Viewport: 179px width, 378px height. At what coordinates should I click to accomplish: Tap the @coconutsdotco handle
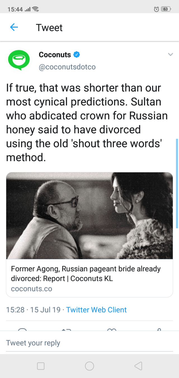(x=67, y=67)
